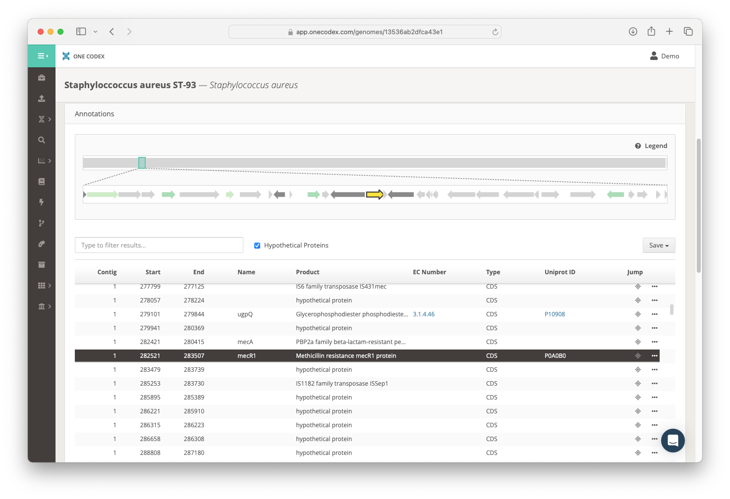
Task: Expand the DNA analyses sidebar chevron
Action: tap(50, 119)
